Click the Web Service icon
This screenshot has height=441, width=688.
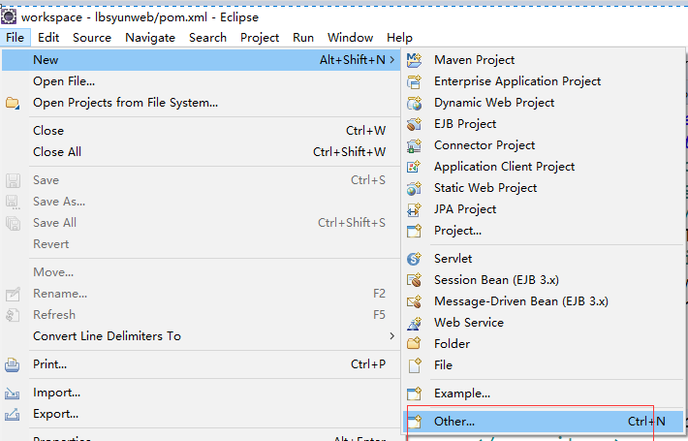tap(414, 323)
